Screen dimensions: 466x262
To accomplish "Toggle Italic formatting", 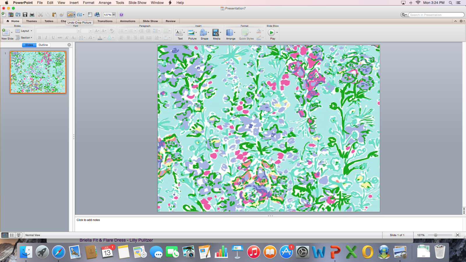I will tap(46, 38).
